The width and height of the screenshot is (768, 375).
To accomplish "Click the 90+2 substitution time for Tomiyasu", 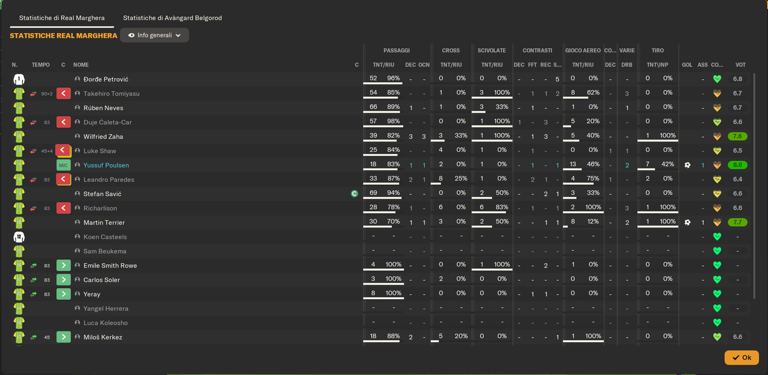I will 47,94.
